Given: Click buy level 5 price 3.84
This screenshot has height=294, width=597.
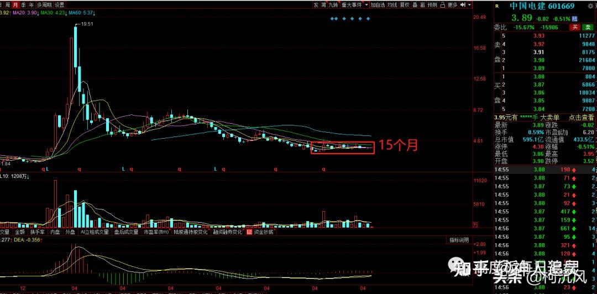Looking at the screenshot, I should 539,109.
